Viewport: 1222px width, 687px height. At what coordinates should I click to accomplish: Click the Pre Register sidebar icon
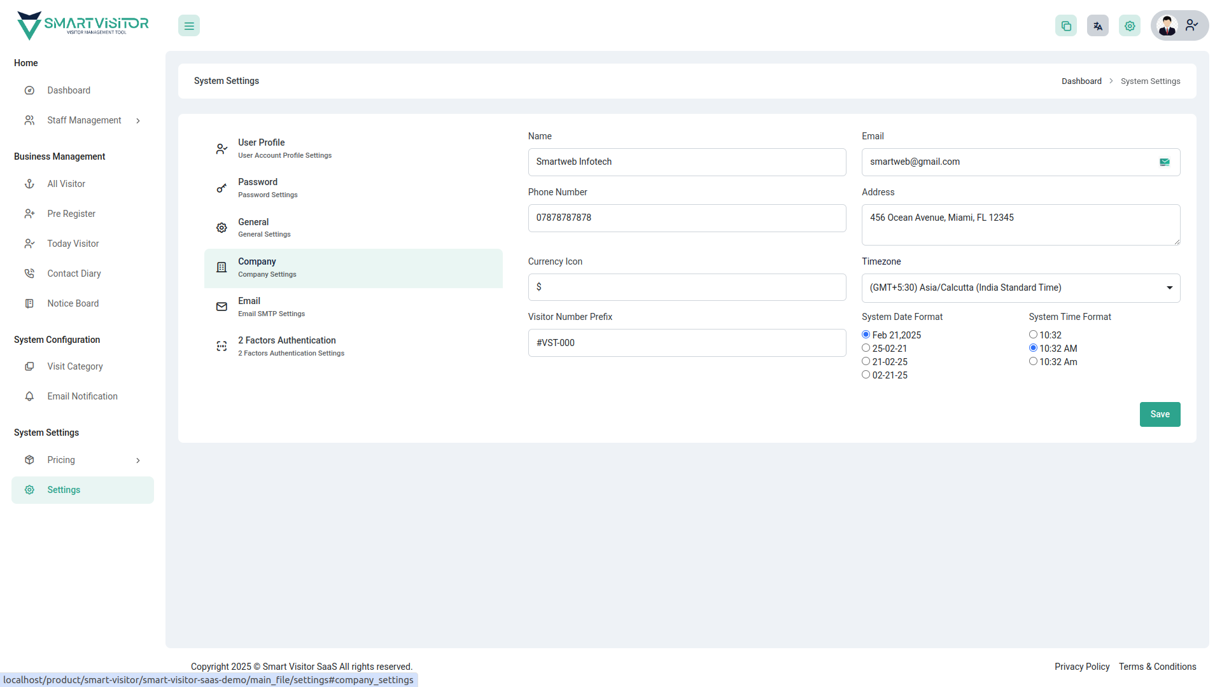29,214
